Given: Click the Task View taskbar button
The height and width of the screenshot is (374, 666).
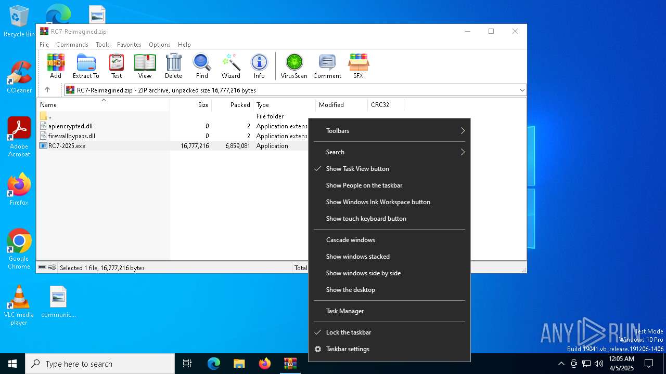Looking at the screenshot, I should (187, 364).
